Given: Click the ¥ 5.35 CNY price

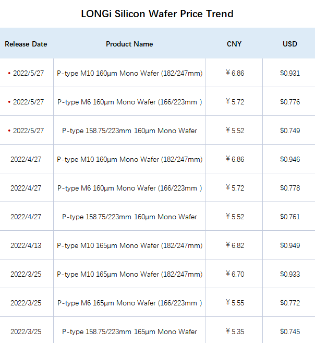Looking at the screenshot, I should pyautogui.click(x=235, y=332).
